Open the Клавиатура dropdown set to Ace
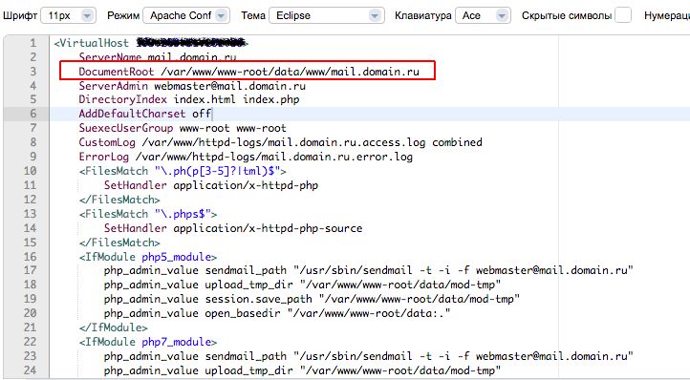This screenshot has height=380, width=690. [x=483, y=15]
